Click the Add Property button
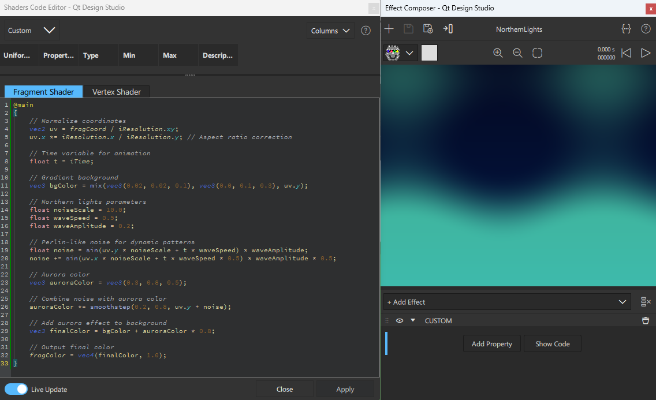 click(491, 343)
